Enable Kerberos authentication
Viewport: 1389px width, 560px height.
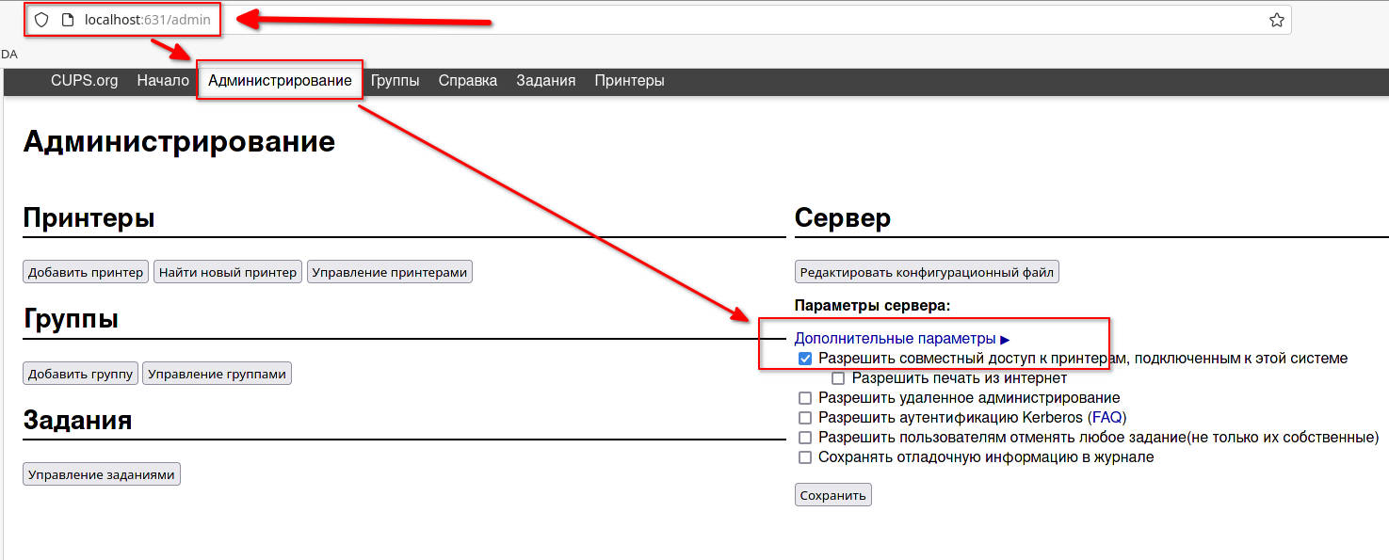(805, 417)
